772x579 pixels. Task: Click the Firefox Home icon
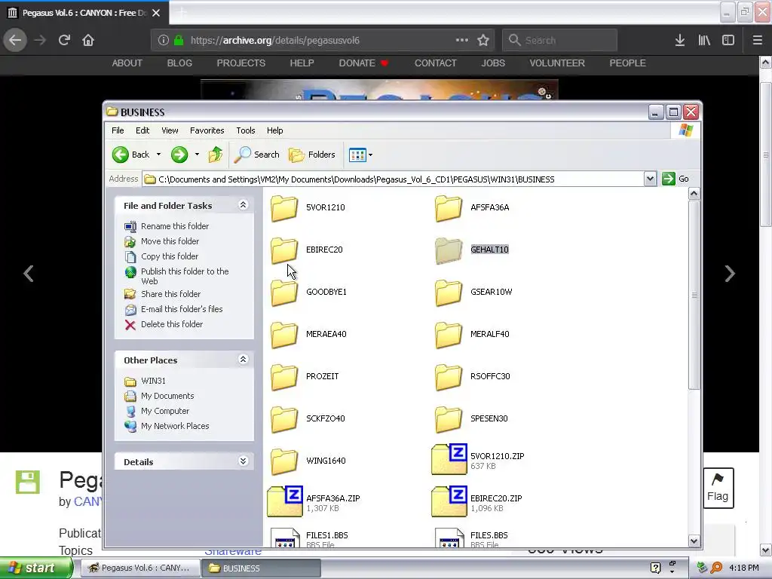point(88,40)
